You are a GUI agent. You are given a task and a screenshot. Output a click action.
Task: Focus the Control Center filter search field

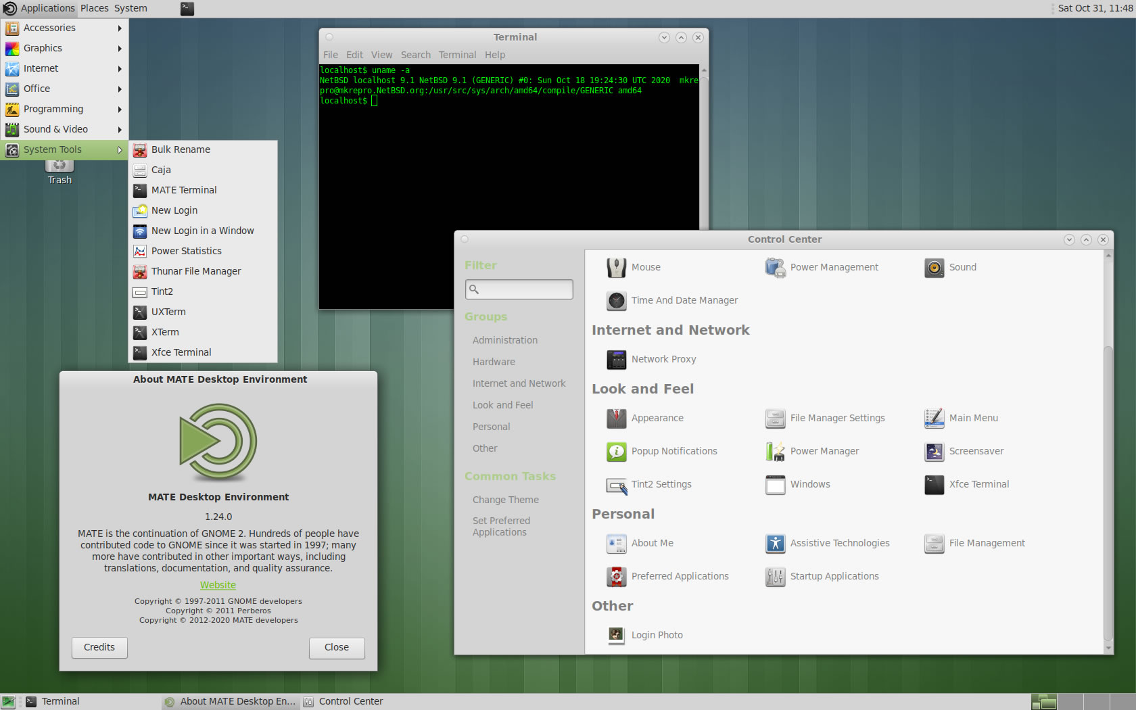(x=519, y=289)
